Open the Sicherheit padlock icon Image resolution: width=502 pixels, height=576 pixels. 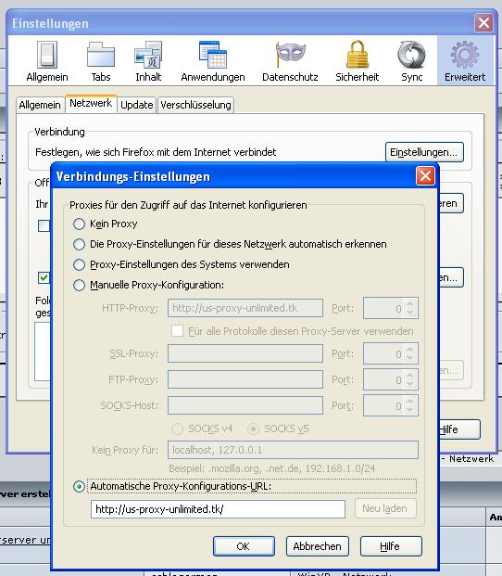pos(357,61)
